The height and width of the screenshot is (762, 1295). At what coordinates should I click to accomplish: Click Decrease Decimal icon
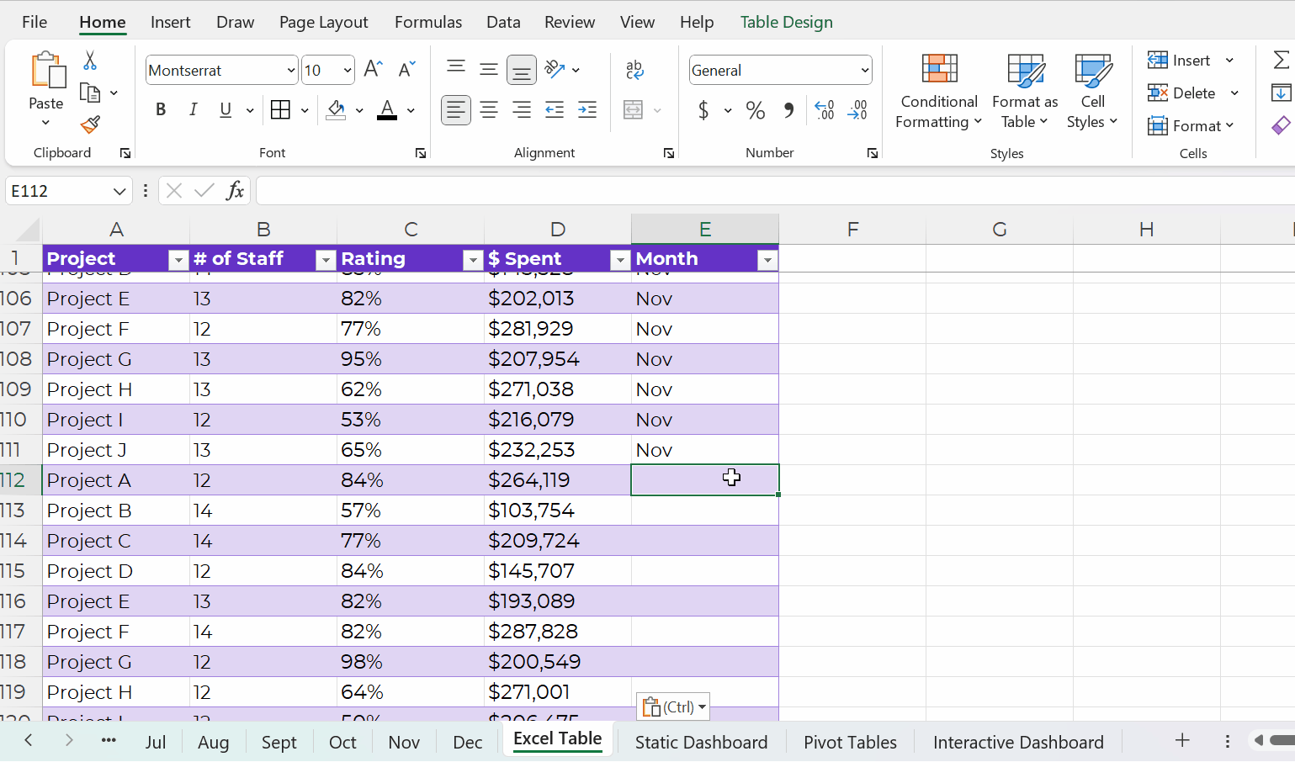pos(857,110)
